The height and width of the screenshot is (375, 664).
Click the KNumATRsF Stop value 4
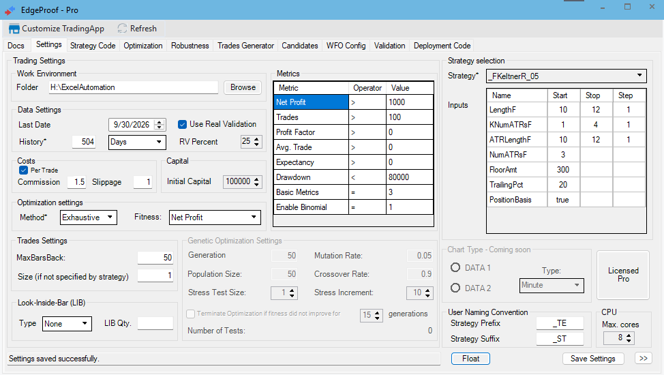tap(597, 125)
